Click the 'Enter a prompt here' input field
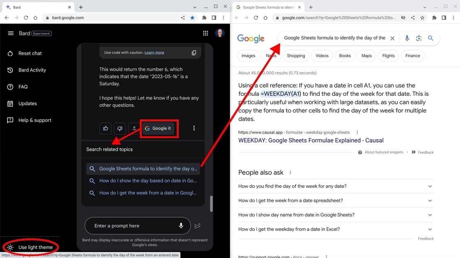 [x=124, y=226]
